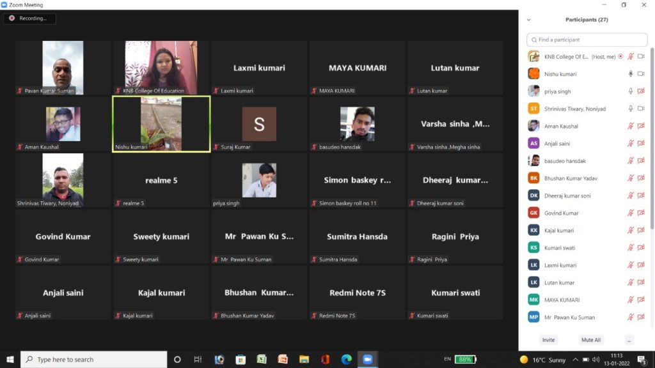655x368 pixels.
Task: Click Anjali saini's purple AS avatar
Action: click(x=533, y=144)
